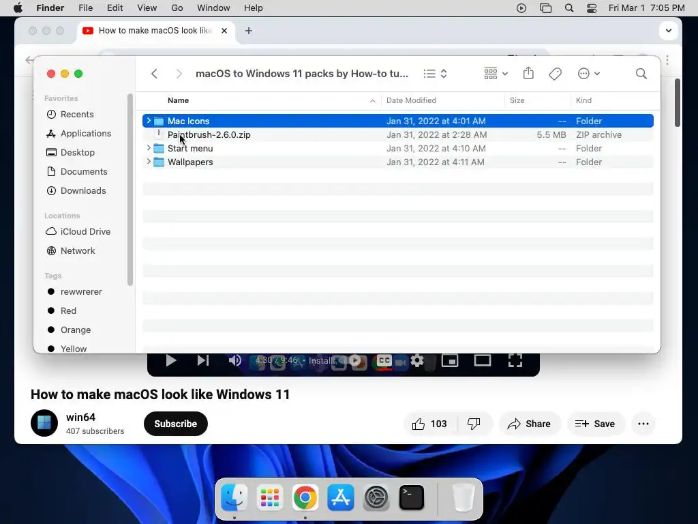The image size is (698, 524).
Task: Select the rewwrerer tag
Action: (74, 292)
